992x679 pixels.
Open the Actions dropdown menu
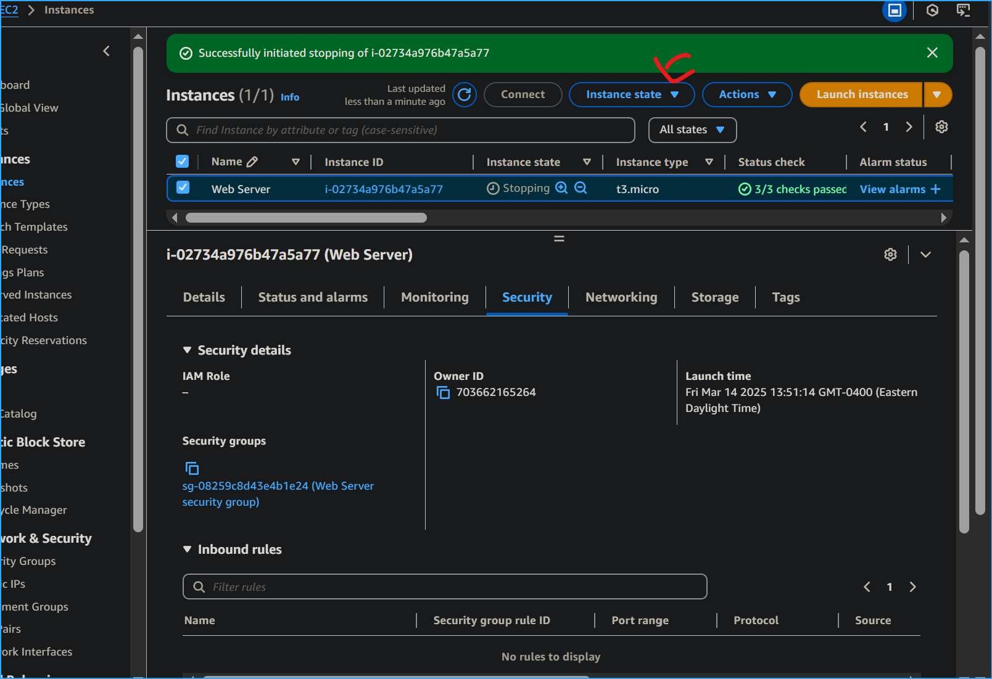pyautogui.click(x=746, y=94)
